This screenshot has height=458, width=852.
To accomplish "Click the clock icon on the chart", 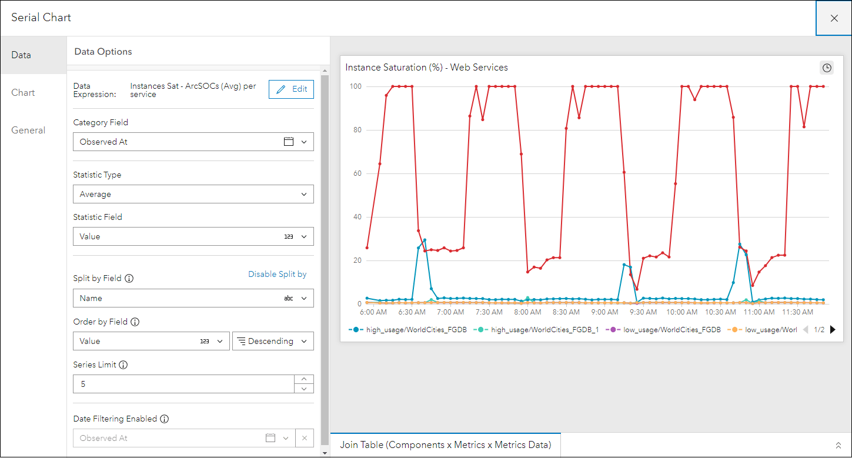I will click(827, 68).
